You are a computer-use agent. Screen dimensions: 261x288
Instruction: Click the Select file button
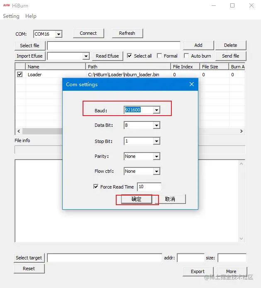pyautogui.click(x=29, y=46)
